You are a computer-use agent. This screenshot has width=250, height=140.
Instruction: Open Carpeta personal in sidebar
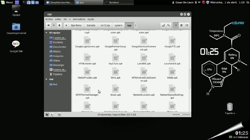[x=58, y=38]
